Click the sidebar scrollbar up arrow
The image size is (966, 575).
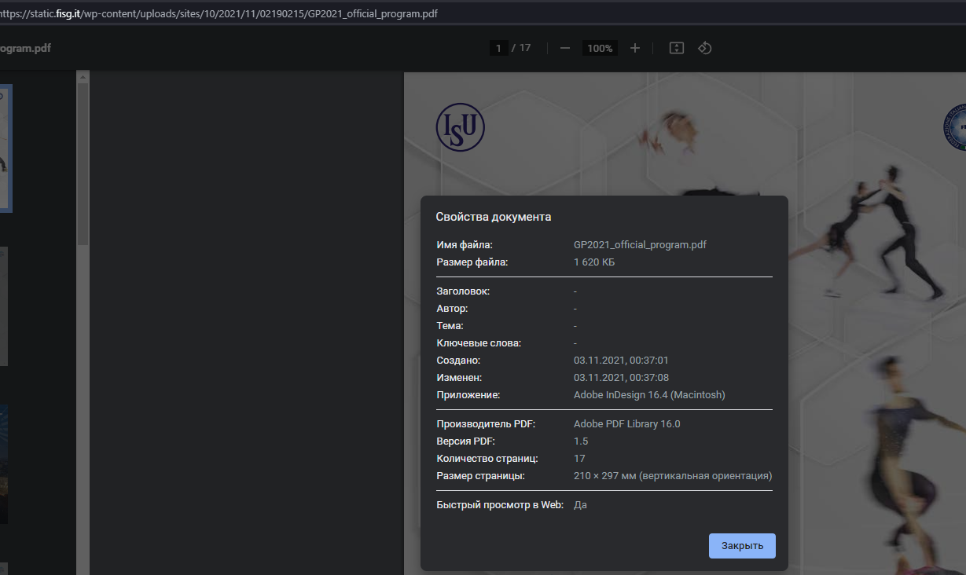click(83, 76)
